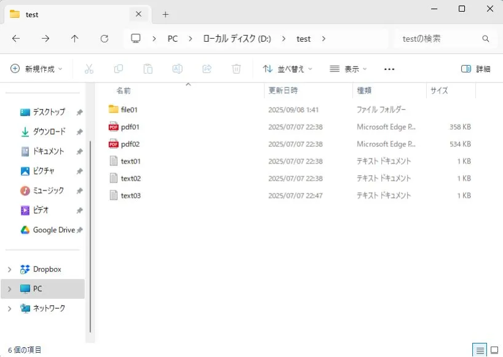Click the navigation pane vertical scrollbar

click(x=90, y=233)
